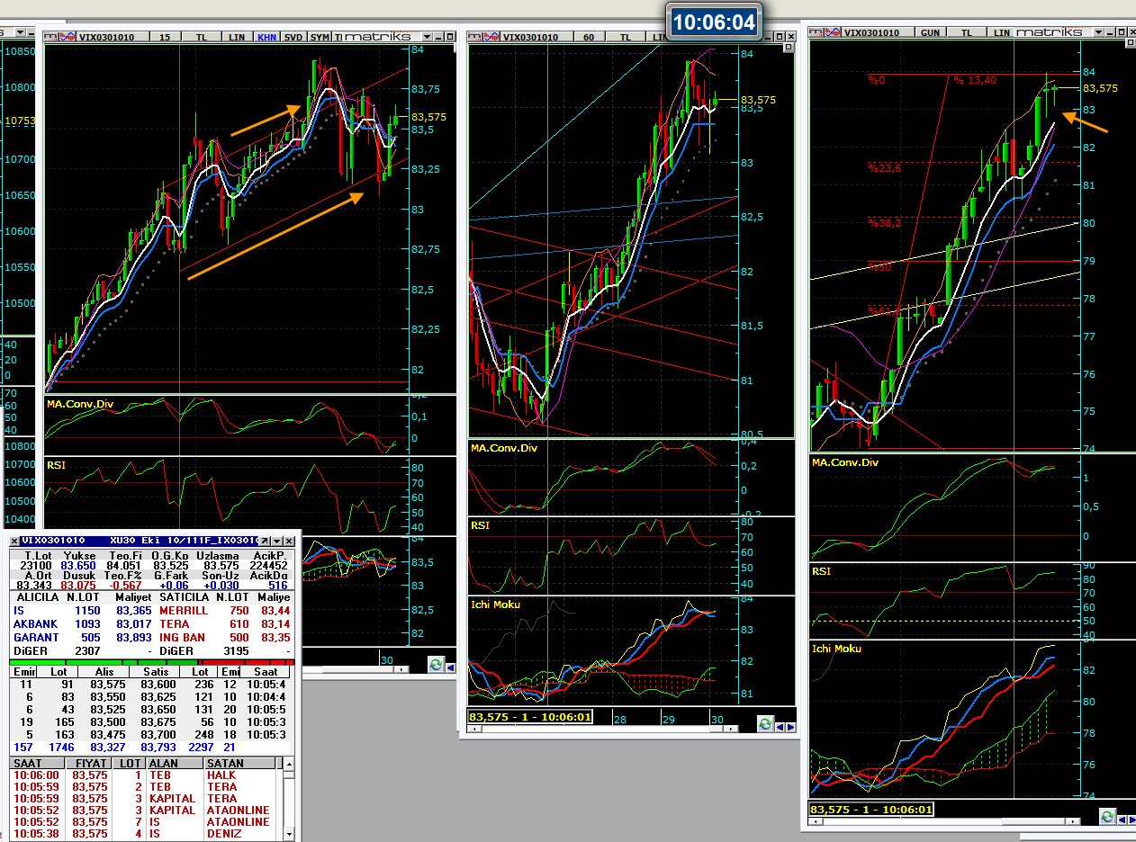
Task: Toggle KHN mode in 15-minute chart
Action: 267,37
